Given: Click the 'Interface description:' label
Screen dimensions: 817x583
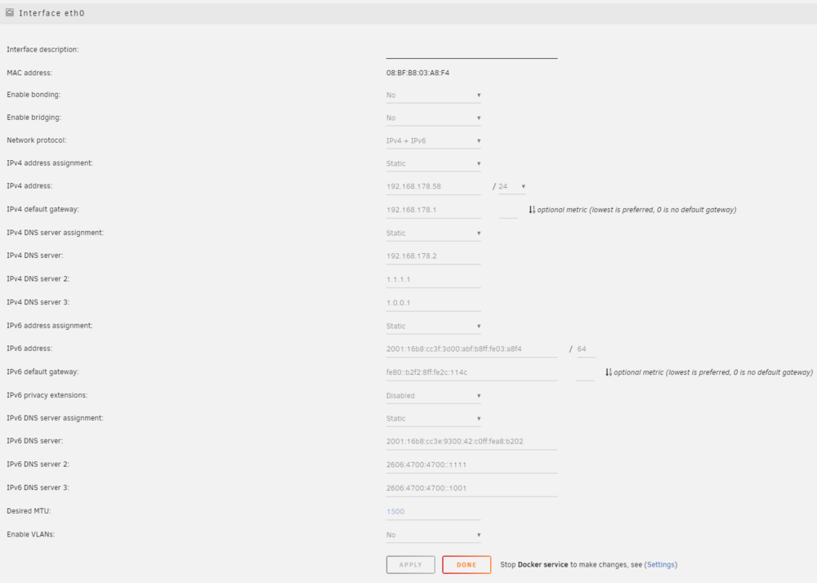Looking at the screenshot, I should (42, 50).
